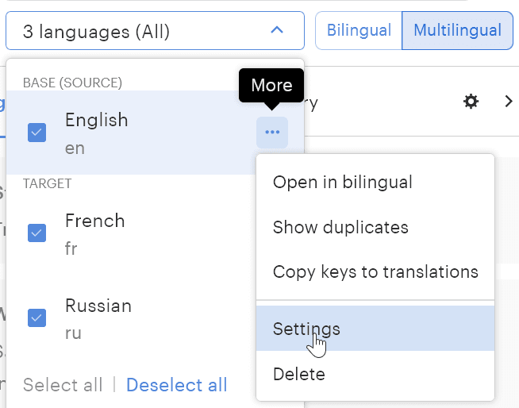Open the More options three-dot button for English

[272, 132]
